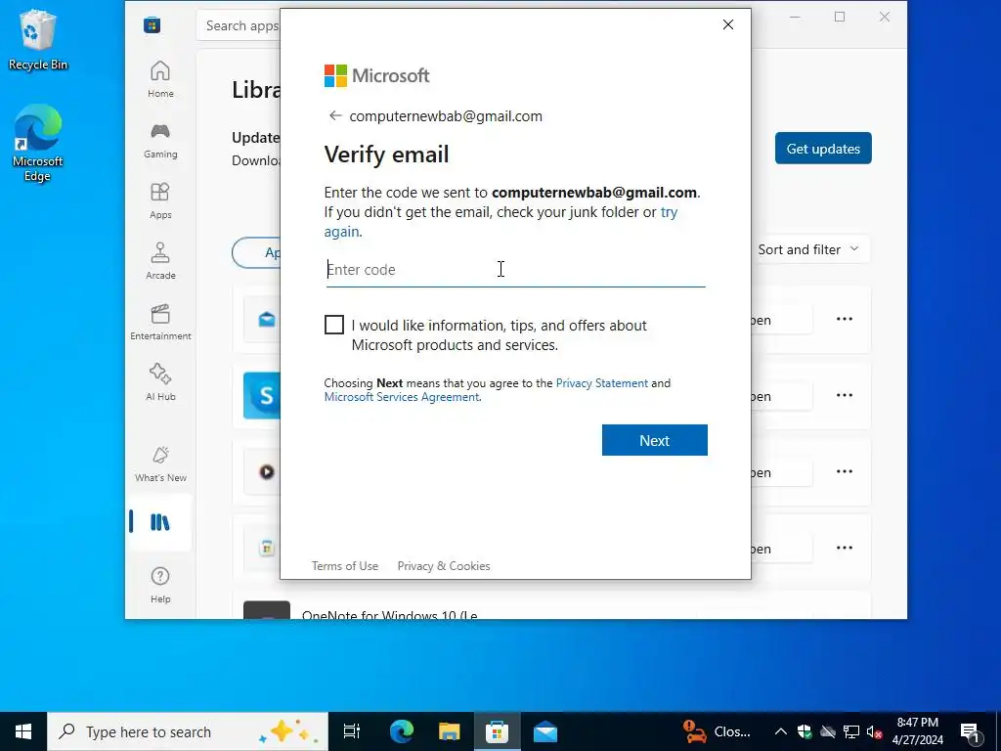The width and height of the screenshot is (1001, 751).
Task: Go back using arrow beside email address
Action: point(335,115)
